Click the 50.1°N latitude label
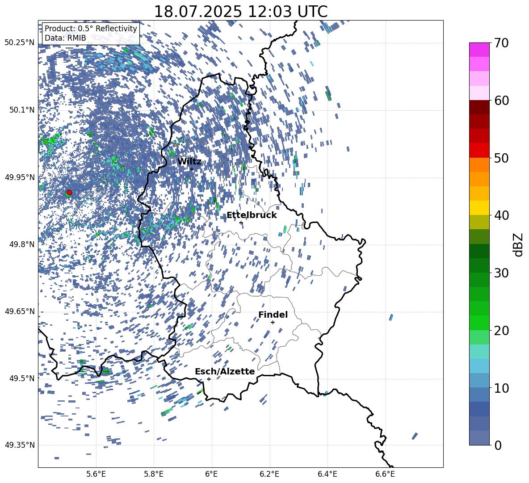This screenshot has height=483, width=529. [x=22, y=110]
